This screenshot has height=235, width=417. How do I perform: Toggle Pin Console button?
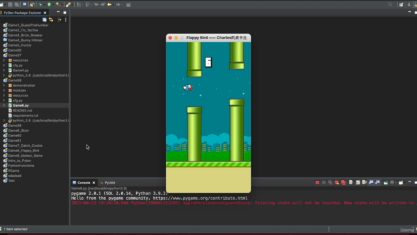[x=386, y=183]
